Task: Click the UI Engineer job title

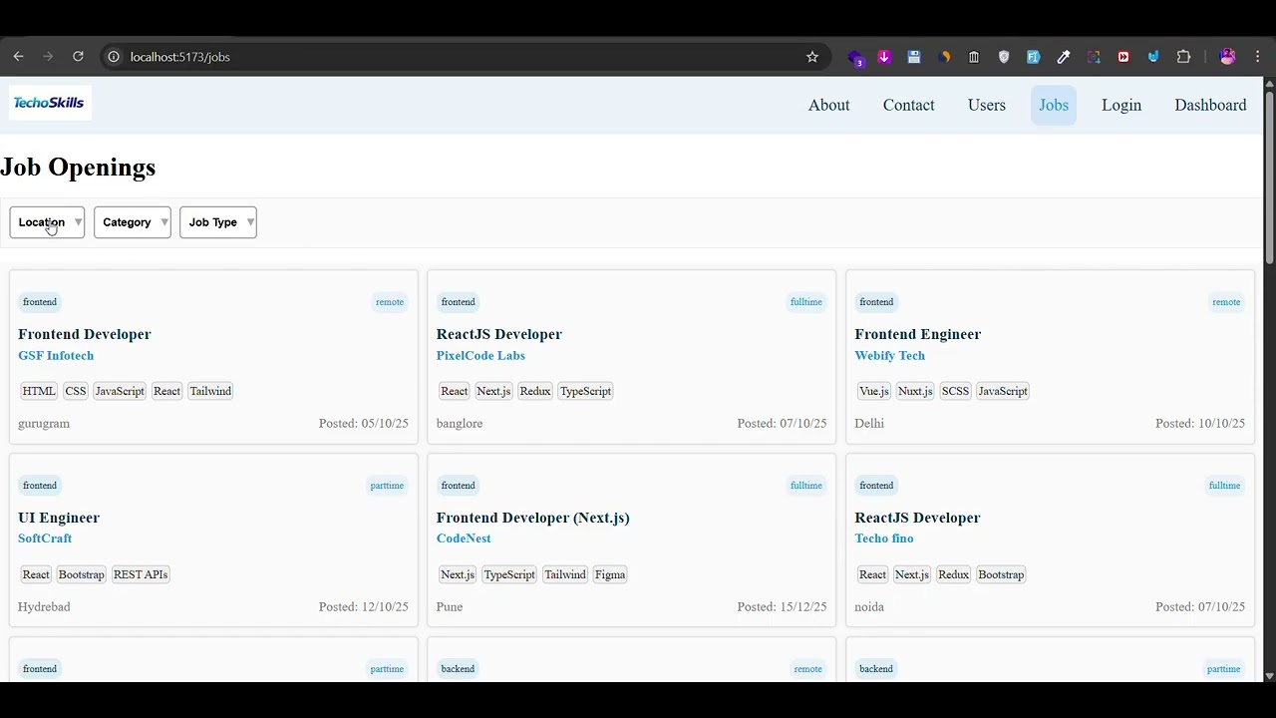Action: pyautogui.click(x=59, y=518)
